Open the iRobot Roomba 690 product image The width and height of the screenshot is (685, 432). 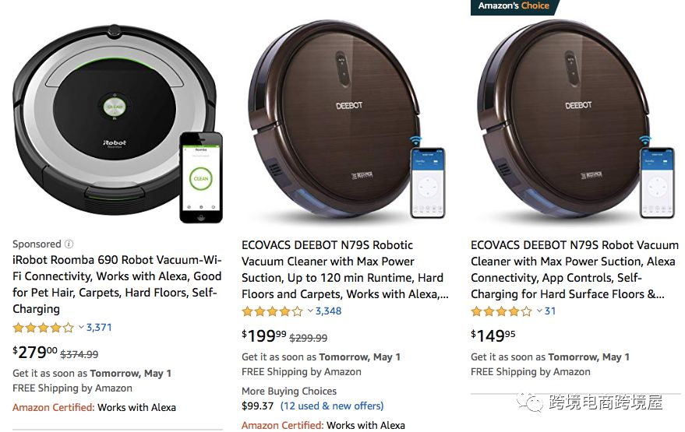tap(117, 121)
